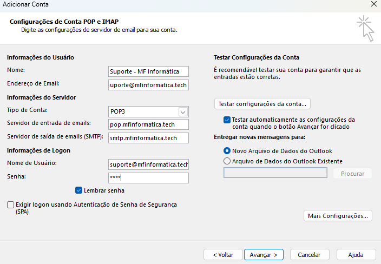Screen dimensions: 381x264
Task: Enable Exigir logon usando SPA checkbox
Action: tap(11, 205)
